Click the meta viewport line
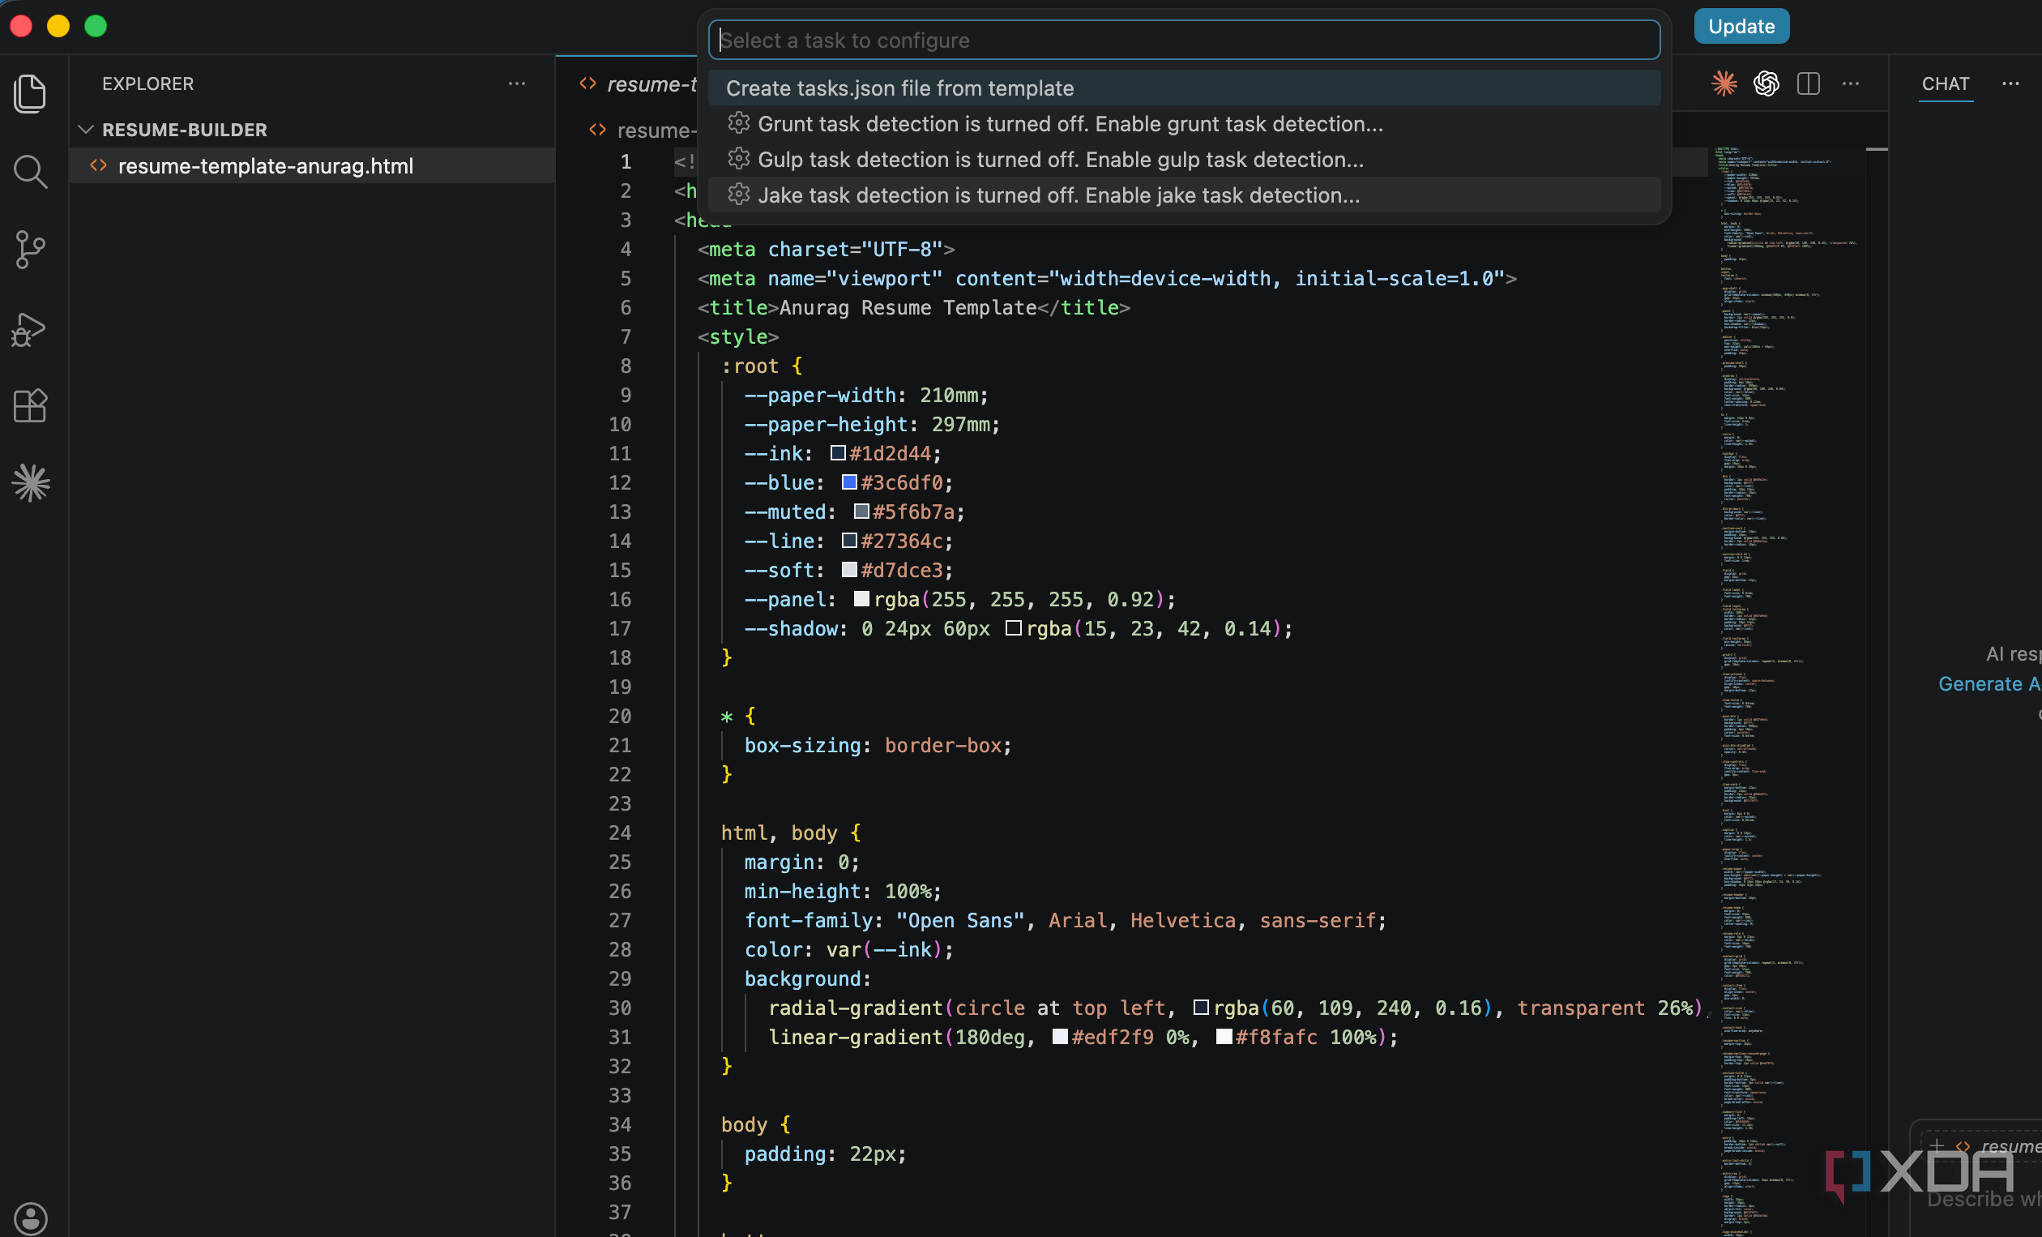The width and height of the screenshot is (2042, 1237). point(1106,278)
